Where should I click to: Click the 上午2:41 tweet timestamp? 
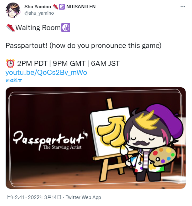pos(15,197)
